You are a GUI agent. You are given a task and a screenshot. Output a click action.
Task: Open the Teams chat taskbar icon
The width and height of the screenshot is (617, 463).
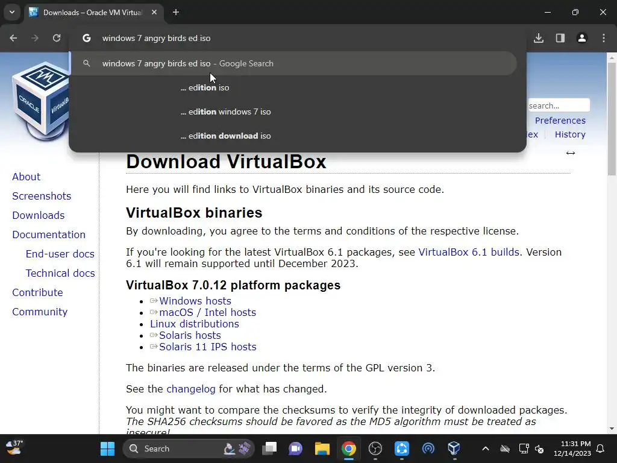point(295,449)
